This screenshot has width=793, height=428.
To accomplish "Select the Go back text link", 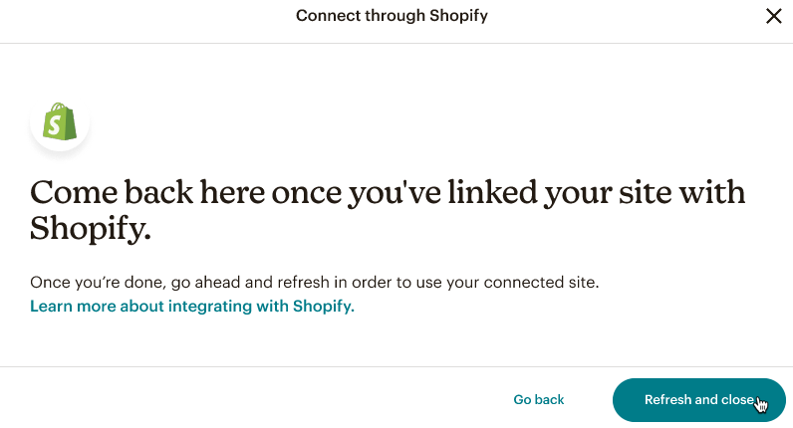I will click(539, 399).
